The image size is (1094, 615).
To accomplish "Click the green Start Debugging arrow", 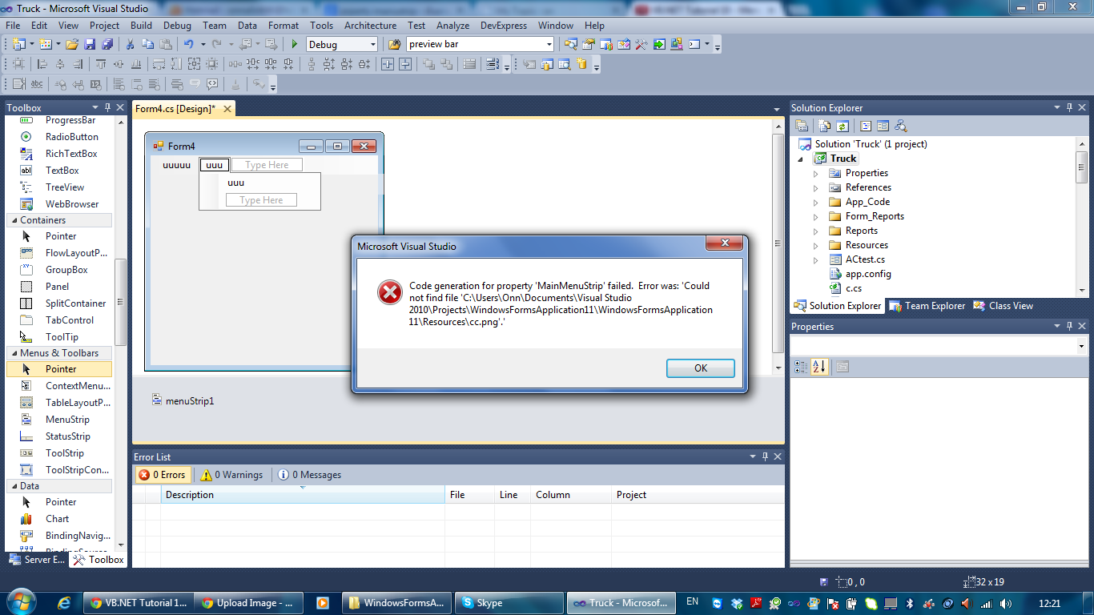I will coord(294,44).
